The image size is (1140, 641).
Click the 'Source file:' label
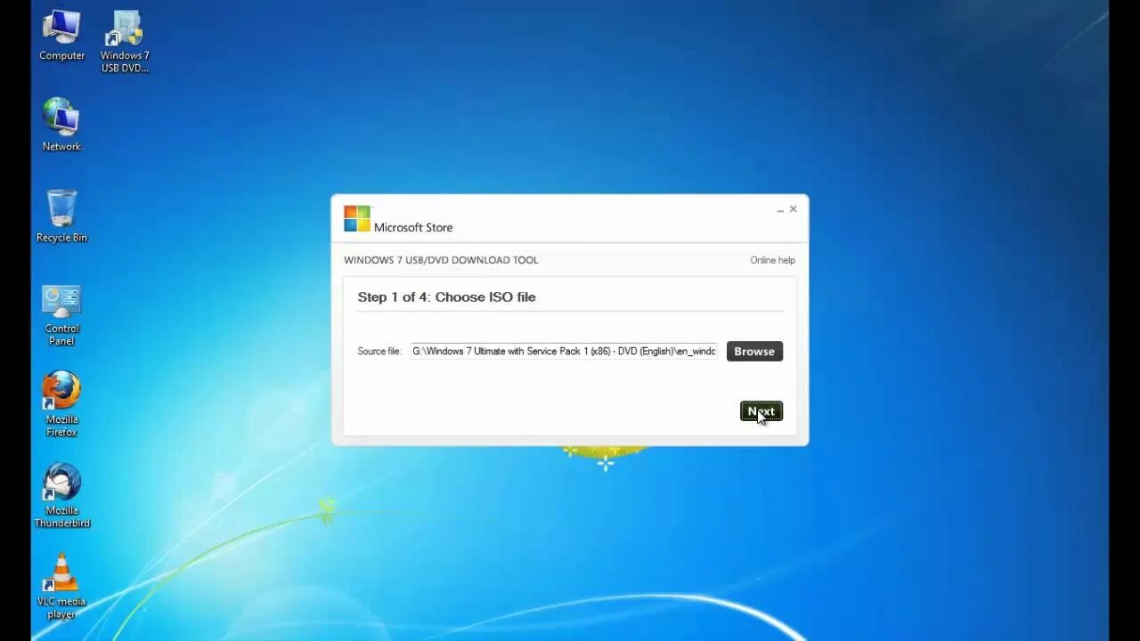pos(379,351)
